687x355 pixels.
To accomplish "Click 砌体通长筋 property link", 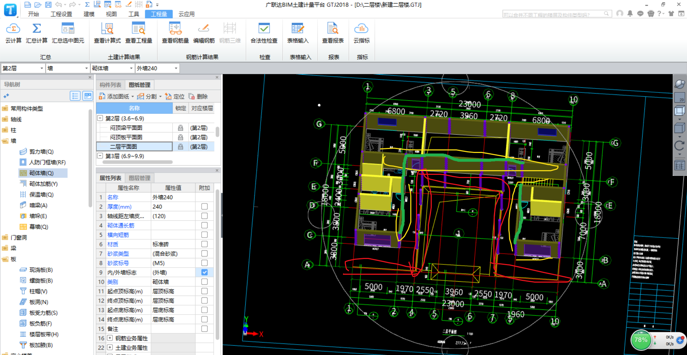I will tap(121, 225).
